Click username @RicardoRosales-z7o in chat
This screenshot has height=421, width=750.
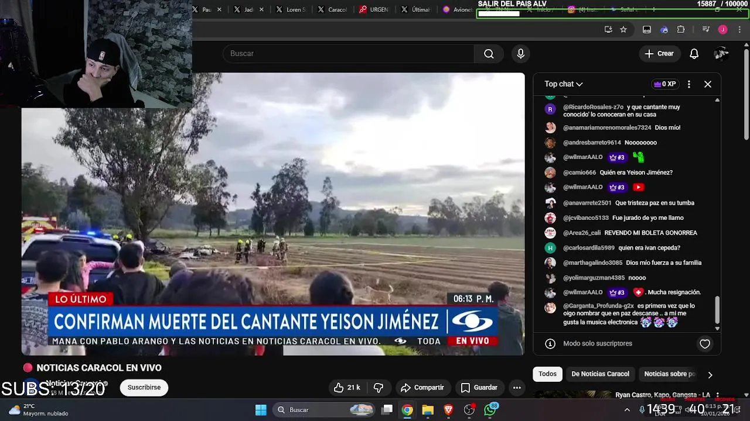593,107
